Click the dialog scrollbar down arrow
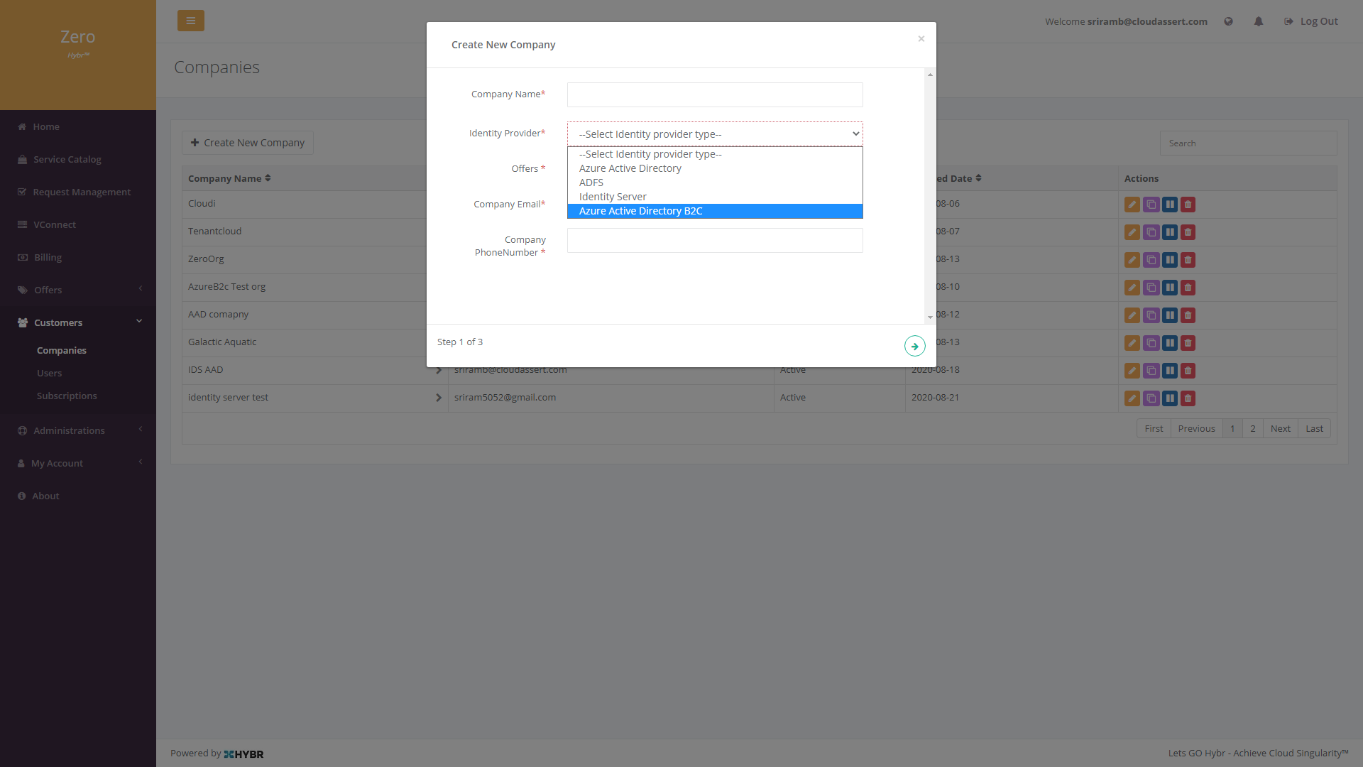 click(930, 317)
